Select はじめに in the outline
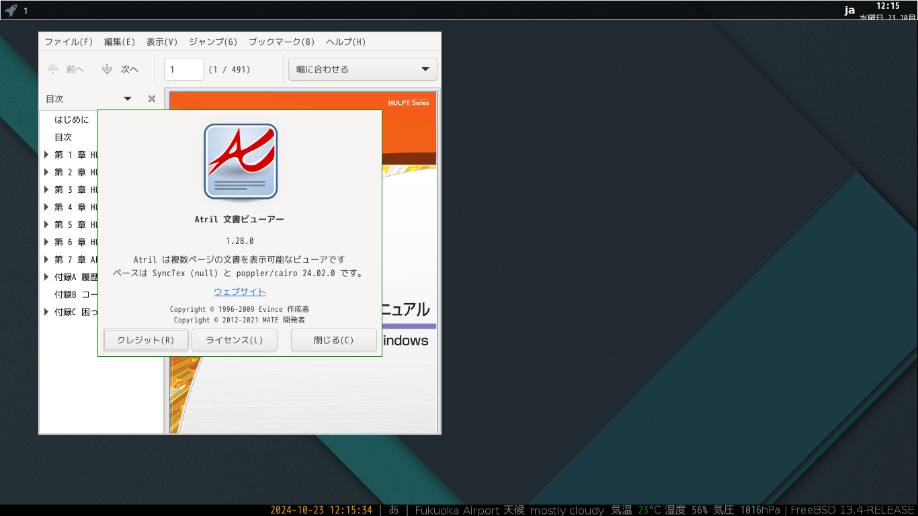Screen dimensions: 918x516 click(71, 120)
